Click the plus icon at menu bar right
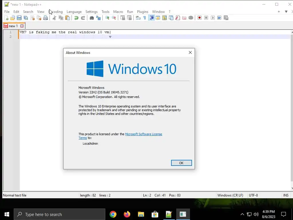The image size is (293, 220). [x=279, y=11]
